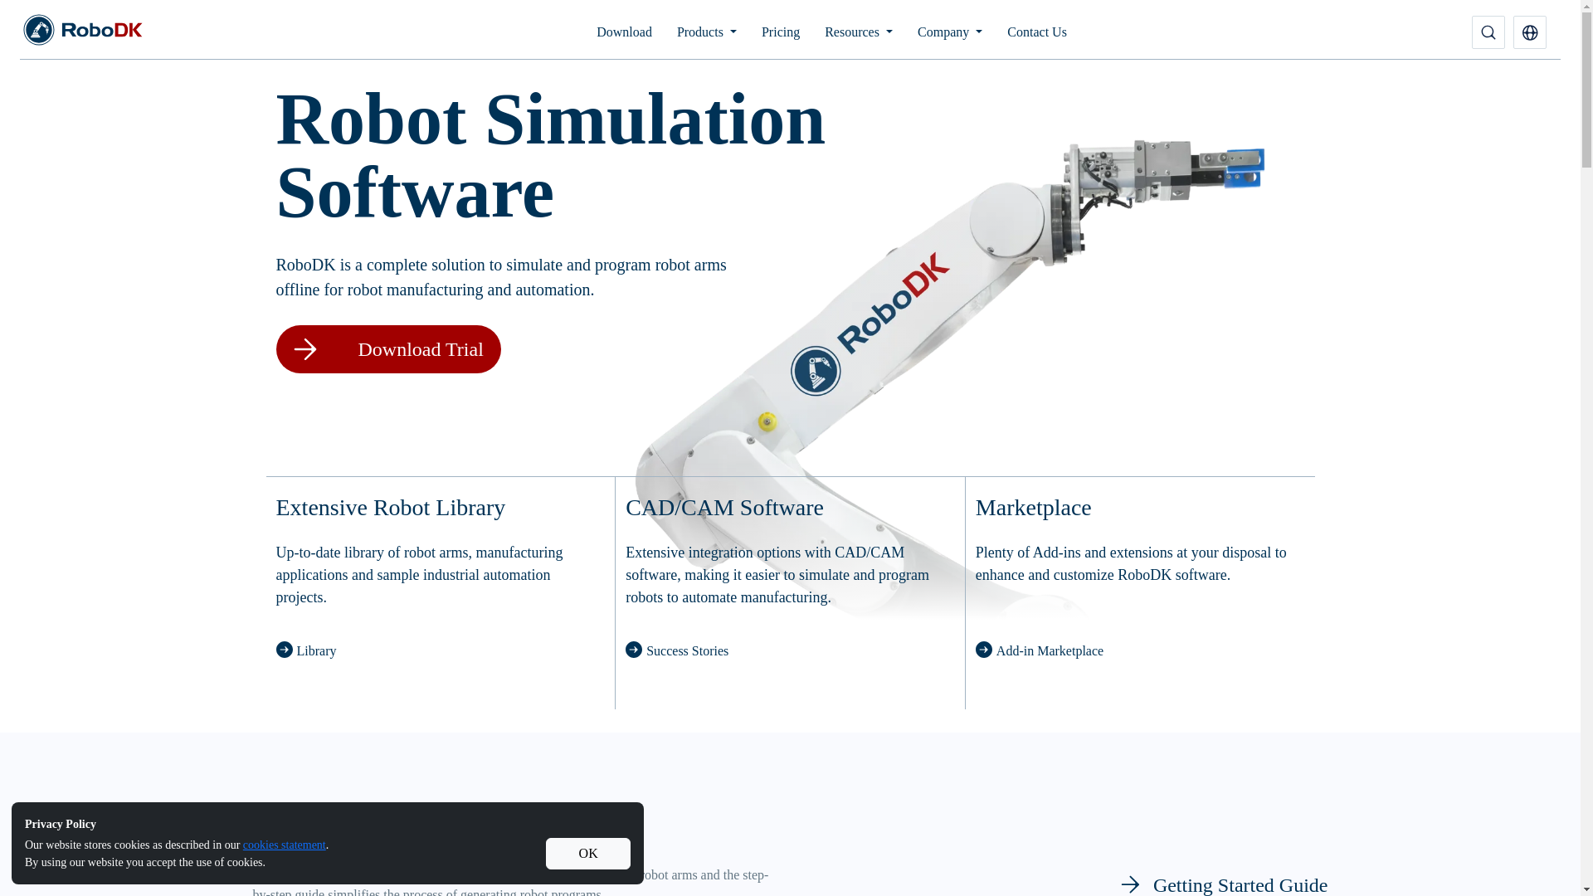This screenshot has height=896, width=1593.
Task: Click the CAD/CAM Software heading
Action: (x=724, y=508)
